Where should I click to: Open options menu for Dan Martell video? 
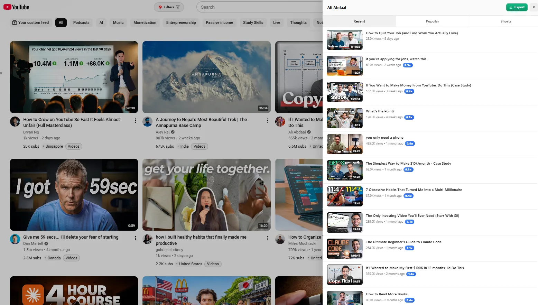(x=135, y=238)
